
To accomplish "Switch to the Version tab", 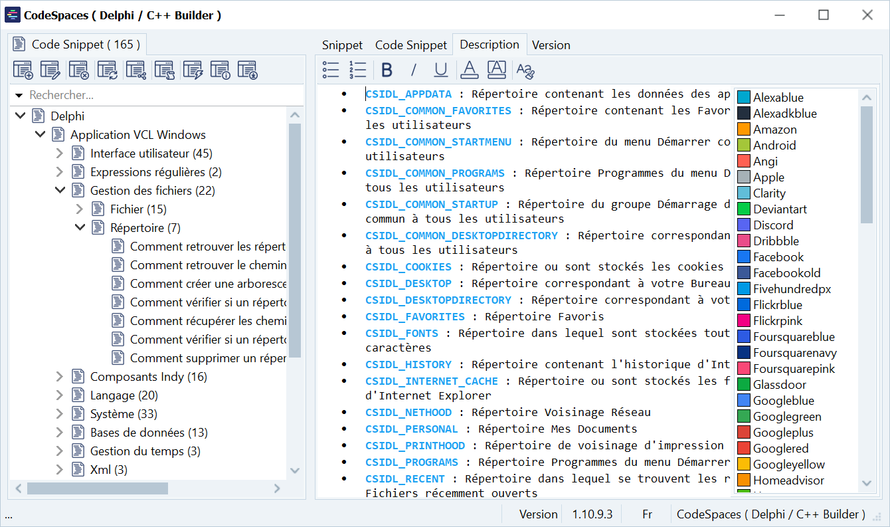I will coord(551,45).
